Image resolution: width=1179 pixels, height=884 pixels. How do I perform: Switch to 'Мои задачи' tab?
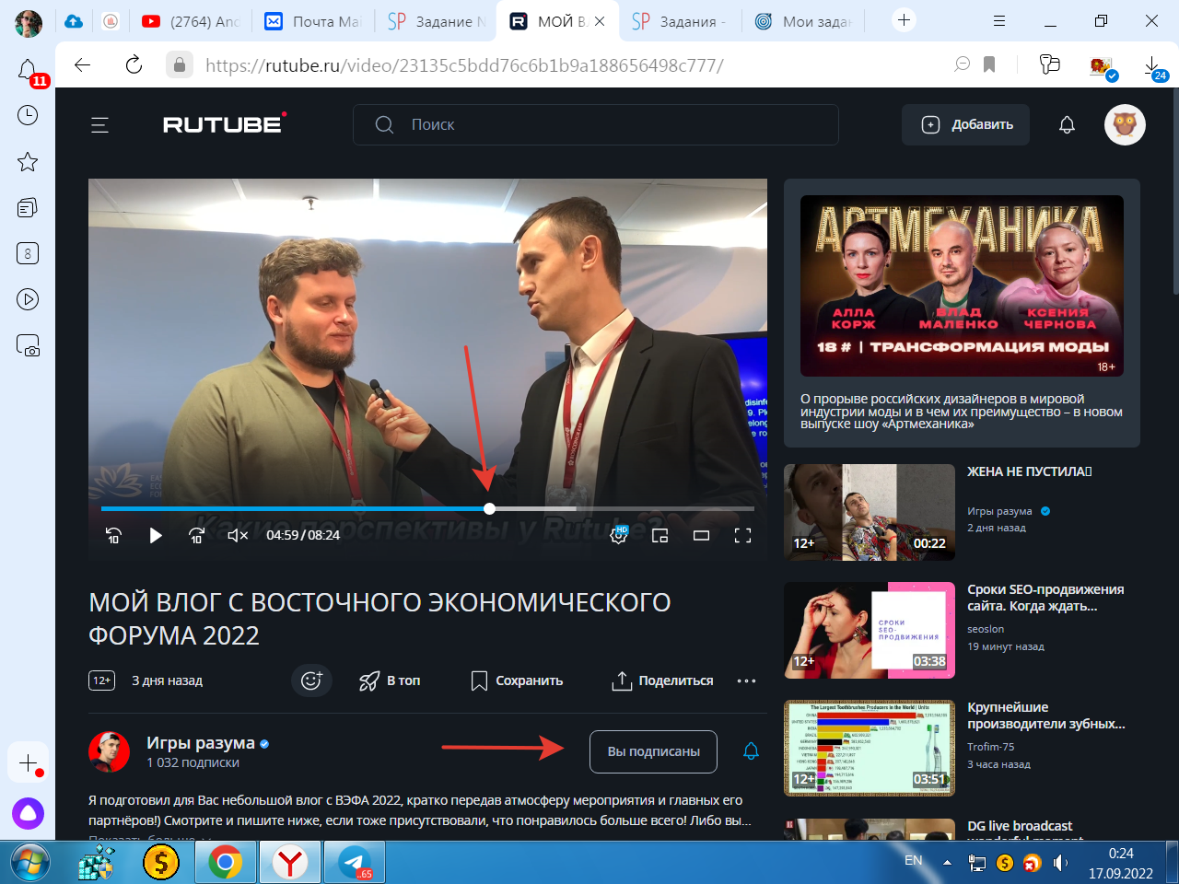click(802, 21)
